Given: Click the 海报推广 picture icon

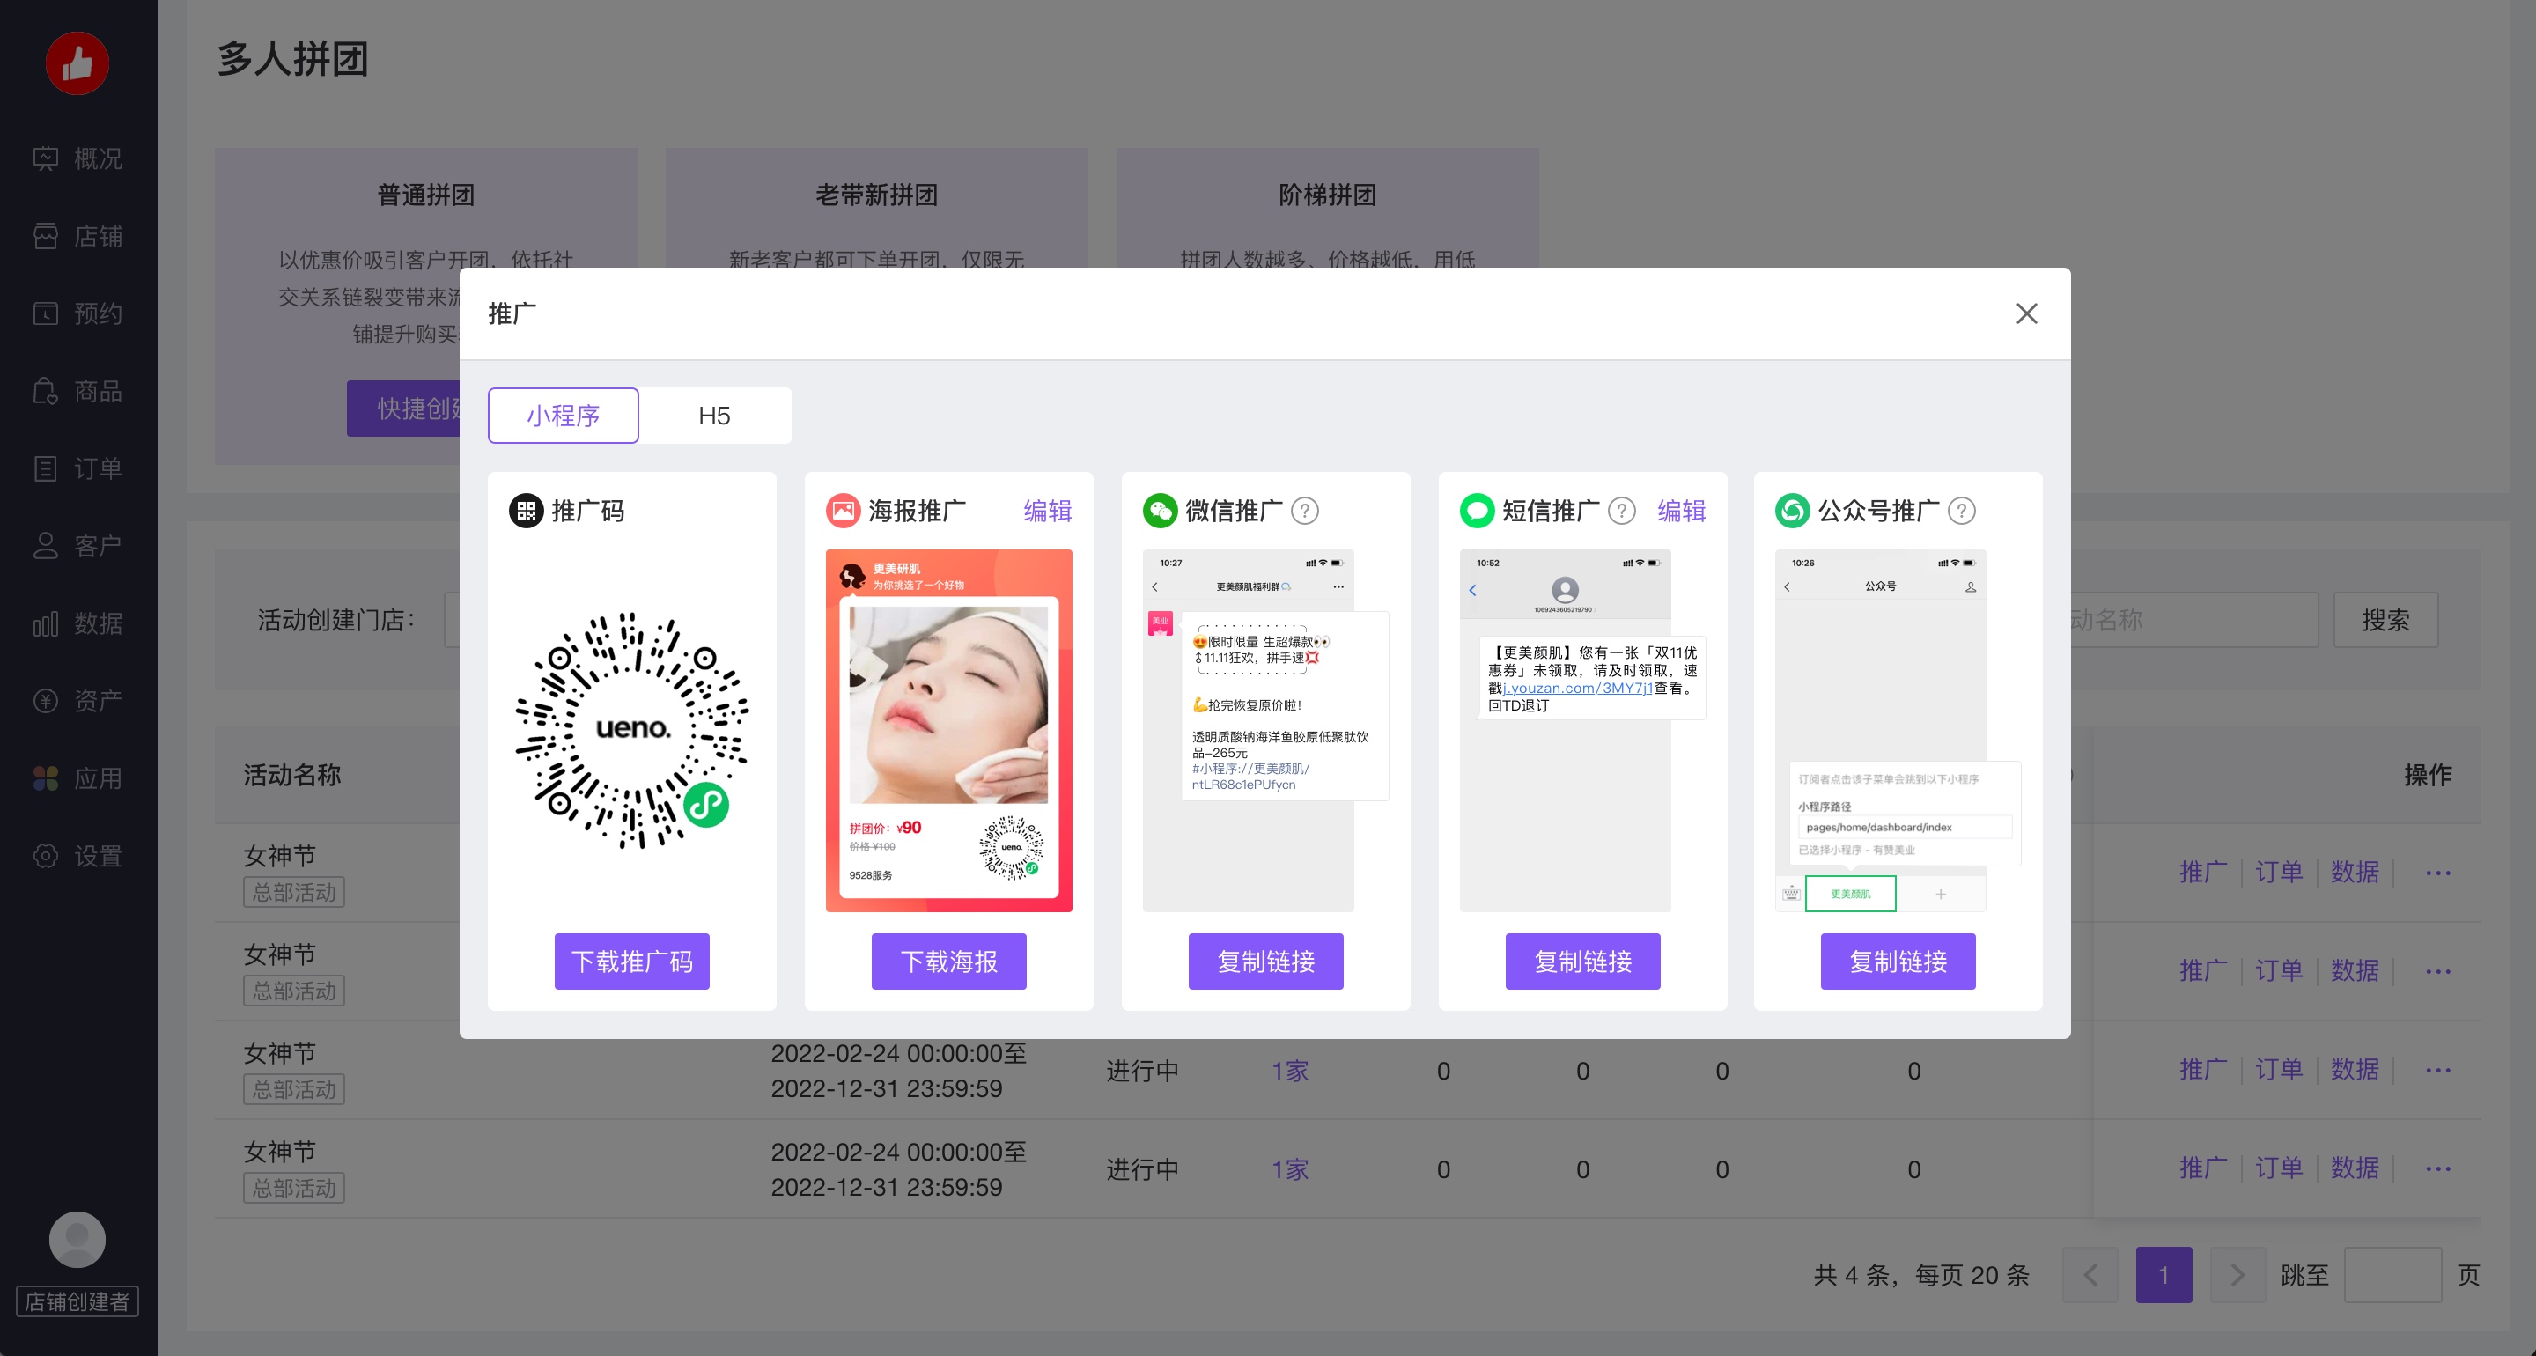Looking at the screenshot, I should click(x=844, y=510).
